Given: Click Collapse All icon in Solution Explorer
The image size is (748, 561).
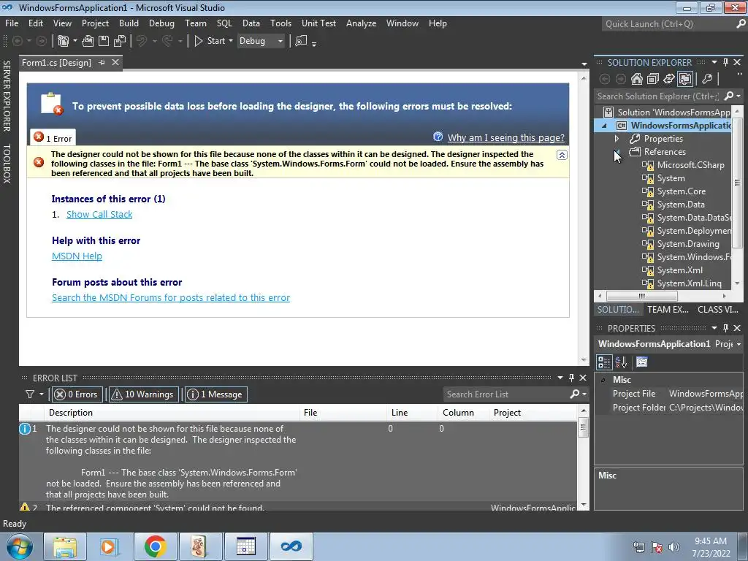Looking at the screenshot, I should [652, 79].
